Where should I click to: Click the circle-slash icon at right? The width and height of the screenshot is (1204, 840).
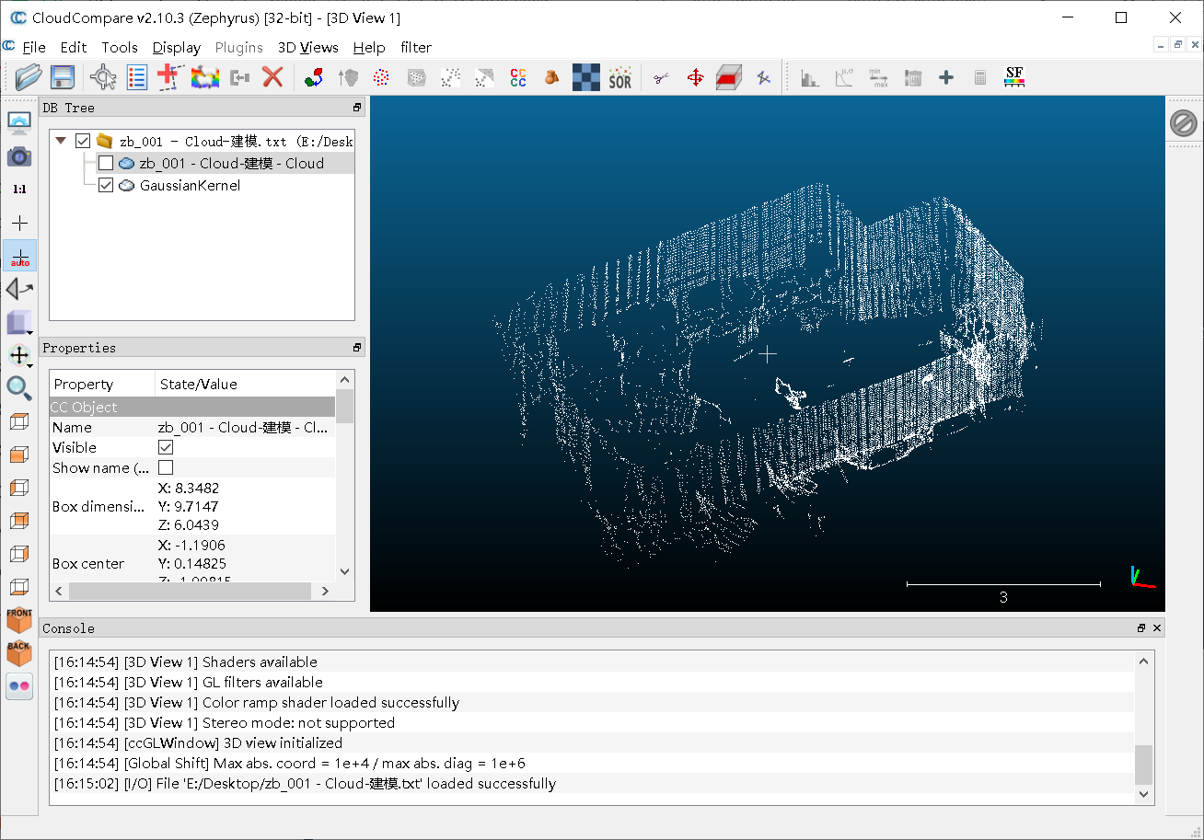1184,123
